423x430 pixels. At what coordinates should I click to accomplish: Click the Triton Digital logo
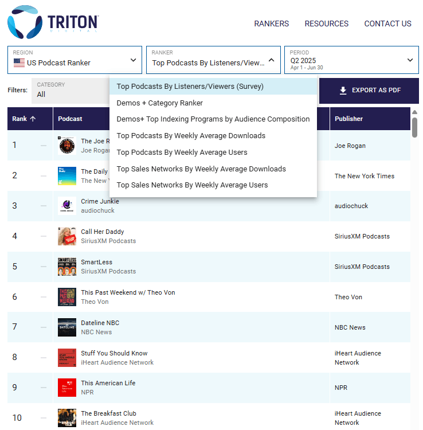[x=53, y=22]
